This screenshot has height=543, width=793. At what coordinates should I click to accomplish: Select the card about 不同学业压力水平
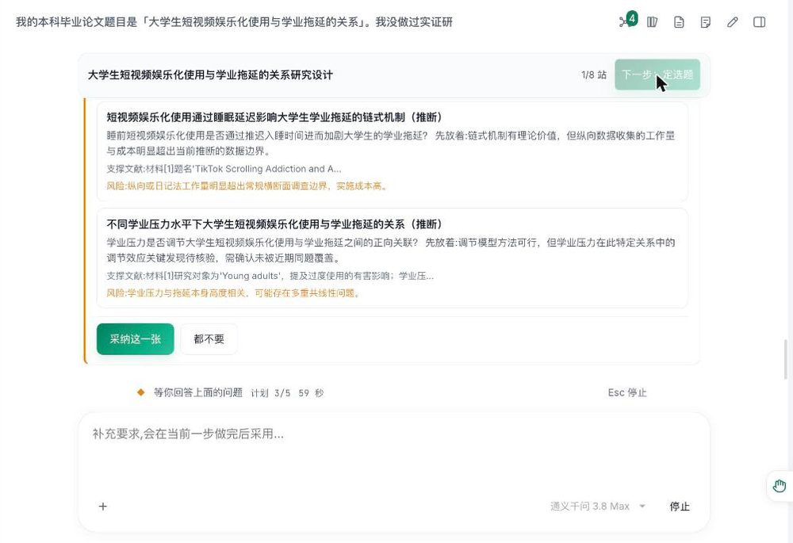pos(392,258)
